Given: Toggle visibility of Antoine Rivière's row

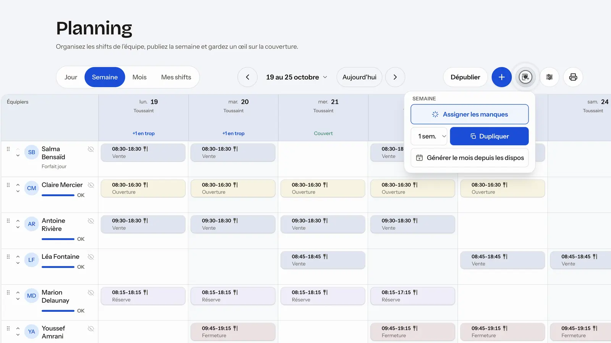Looking at the screenshot, I should pyautogui.click(x=91, y=221).
